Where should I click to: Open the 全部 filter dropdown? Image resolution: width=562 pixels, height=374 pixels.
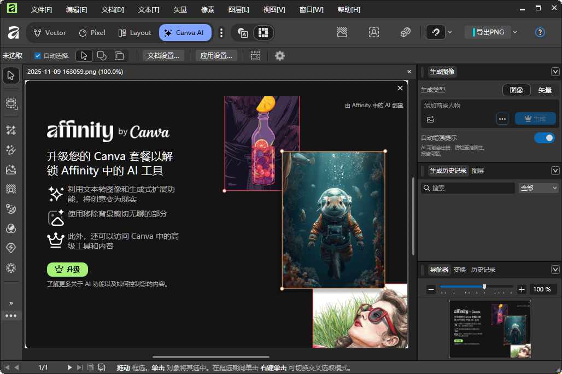click(538, 188)
